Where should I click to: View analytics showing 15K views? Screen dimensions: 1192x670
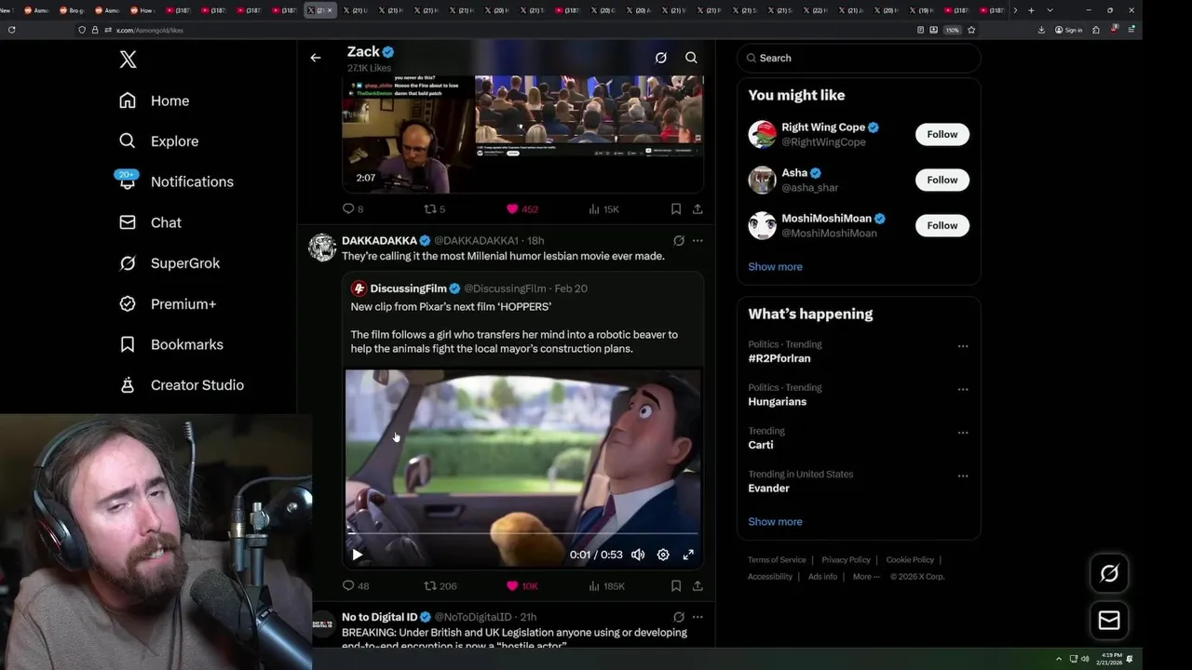tap(603, 209)
